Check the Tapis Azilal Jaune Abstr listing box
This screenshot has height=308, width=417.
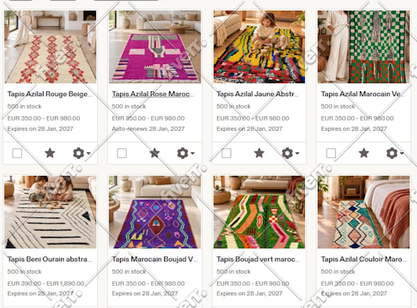pos(227,154)
